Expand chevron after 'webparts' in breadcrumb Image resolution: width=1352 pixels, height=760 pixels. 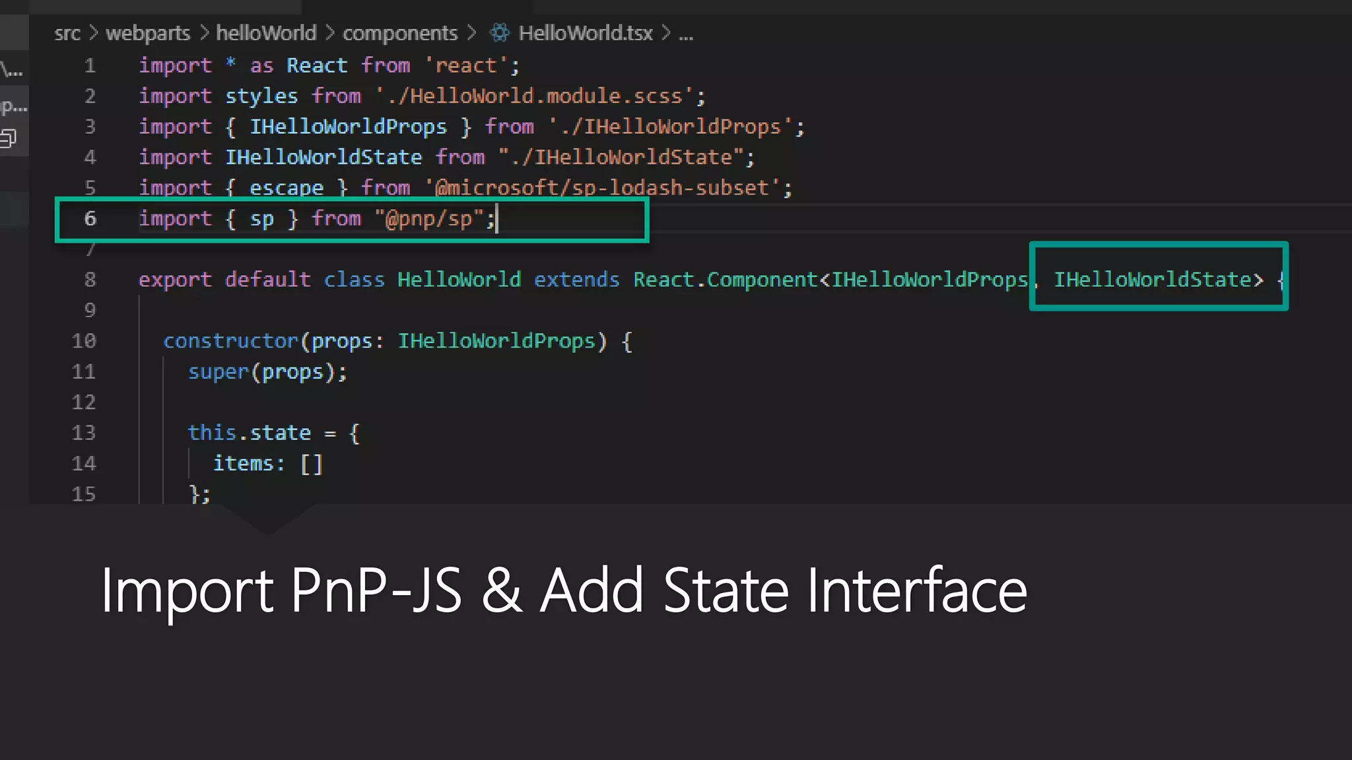pyautogui.click(x=204, y=33)
